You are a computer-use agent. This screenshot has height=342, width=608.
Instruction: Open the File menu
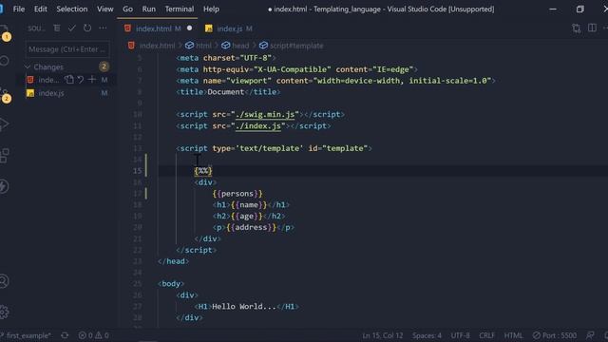(19, 9)
